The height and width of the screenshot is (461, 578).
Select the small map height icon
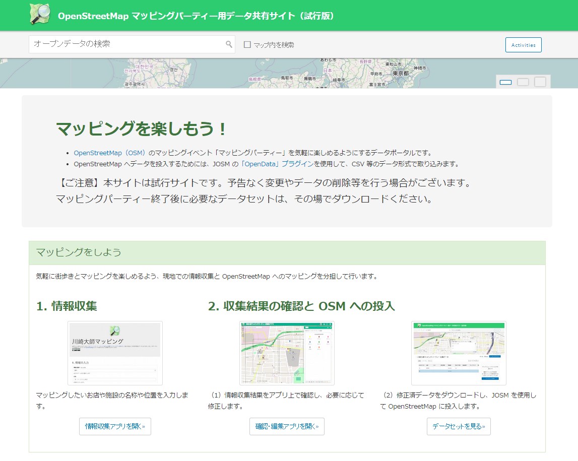(505, 82)
